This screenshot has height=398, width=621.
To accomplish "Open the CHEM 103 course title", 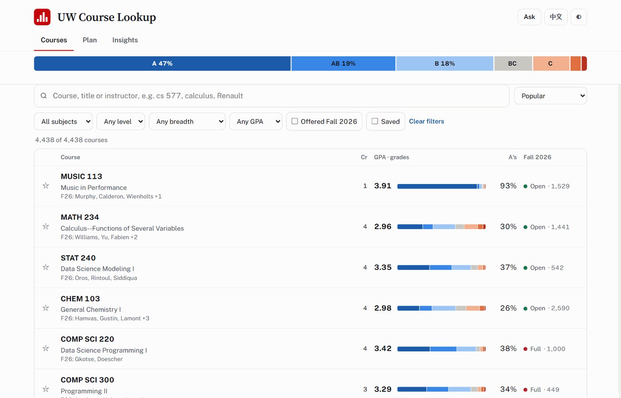I will coord(80,299).
